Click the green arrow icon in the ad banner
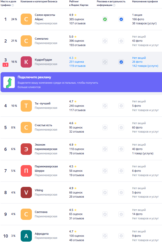This screenshot has height=247, width=162. (x=9, y=82)
